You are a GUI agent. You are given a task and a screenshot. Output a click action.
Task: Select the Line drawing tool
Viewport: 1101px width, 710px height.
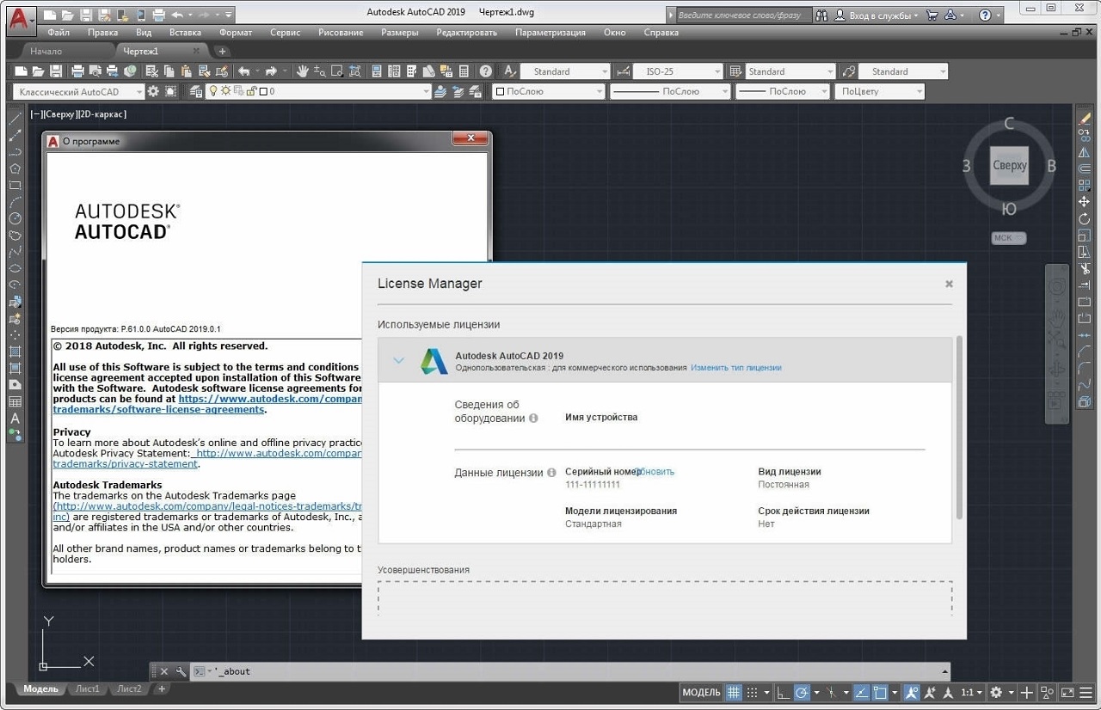pyautogui.click(x=15, y=119)
